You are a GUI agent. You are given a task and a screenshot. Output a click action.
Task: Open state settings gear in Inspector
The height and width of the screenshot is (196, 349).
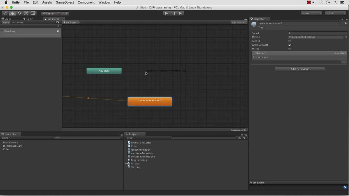tap(346, 23)
